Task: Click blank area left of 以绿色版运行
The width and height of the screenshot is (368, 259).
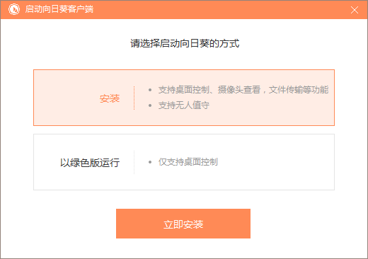Action: coord(47,162)
